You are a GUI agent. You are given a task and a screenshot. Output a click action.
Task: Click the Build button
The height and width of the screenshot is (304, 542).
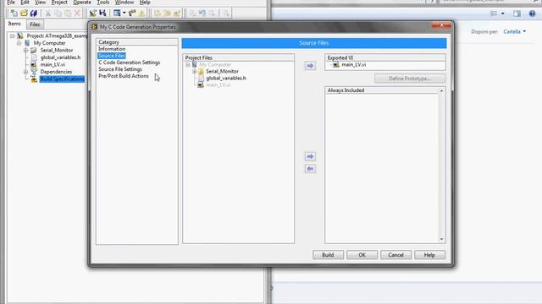[328, 255]
